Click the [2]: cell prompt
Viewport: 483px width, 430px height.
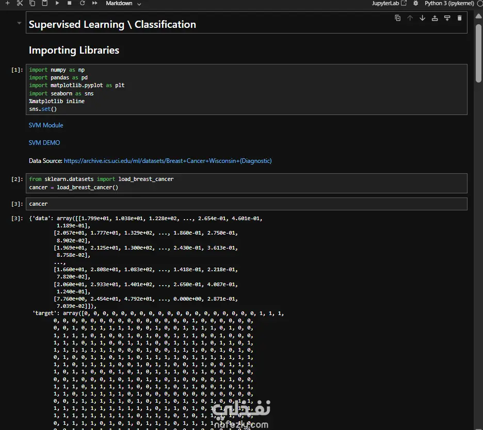17,179
